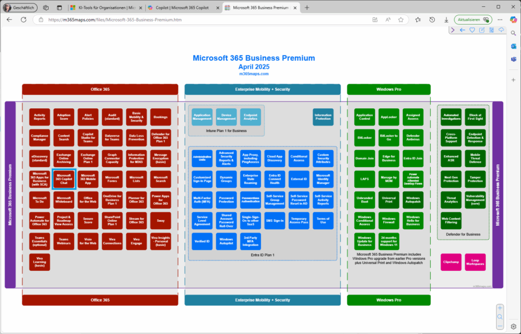Click the Exchange Online Archiving tile

64,159
